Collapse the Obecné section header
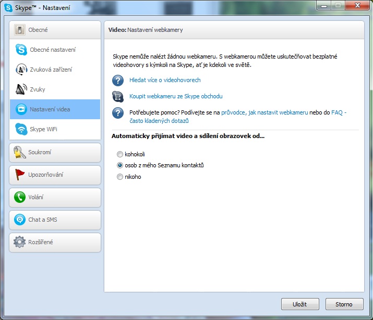 point(55,30)
